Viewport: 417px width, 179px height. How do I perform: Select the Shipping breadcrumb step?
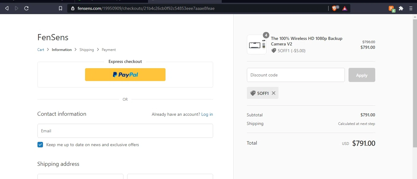[x=87, y=50]
